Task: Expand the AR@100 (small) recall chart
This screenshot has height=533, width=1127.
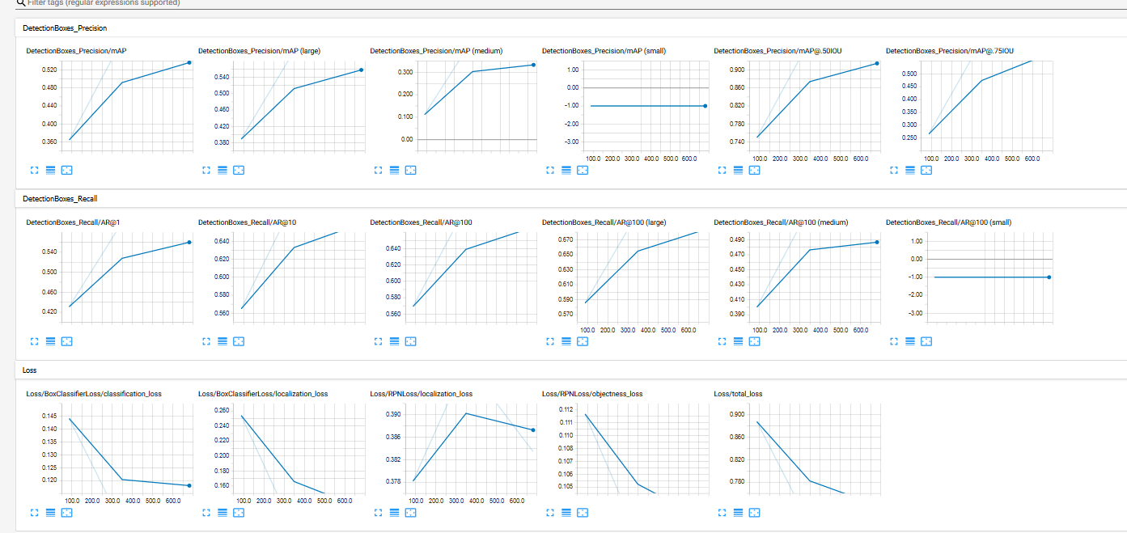Action: pyautogui.click(x=894, y=341)
